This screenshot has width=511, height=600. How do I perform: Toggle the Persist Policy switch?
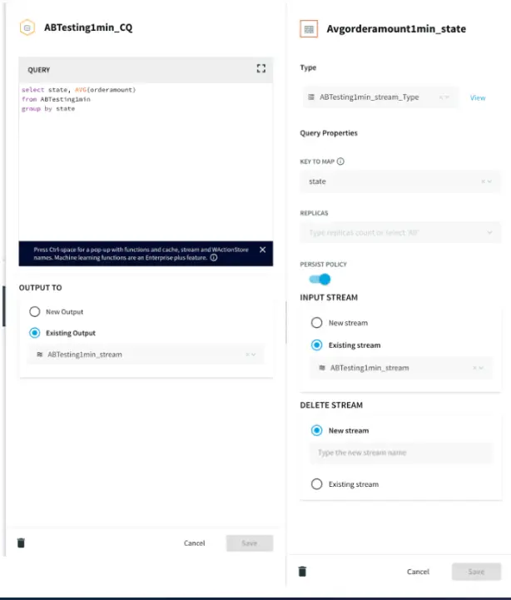(x=319, y=280)
